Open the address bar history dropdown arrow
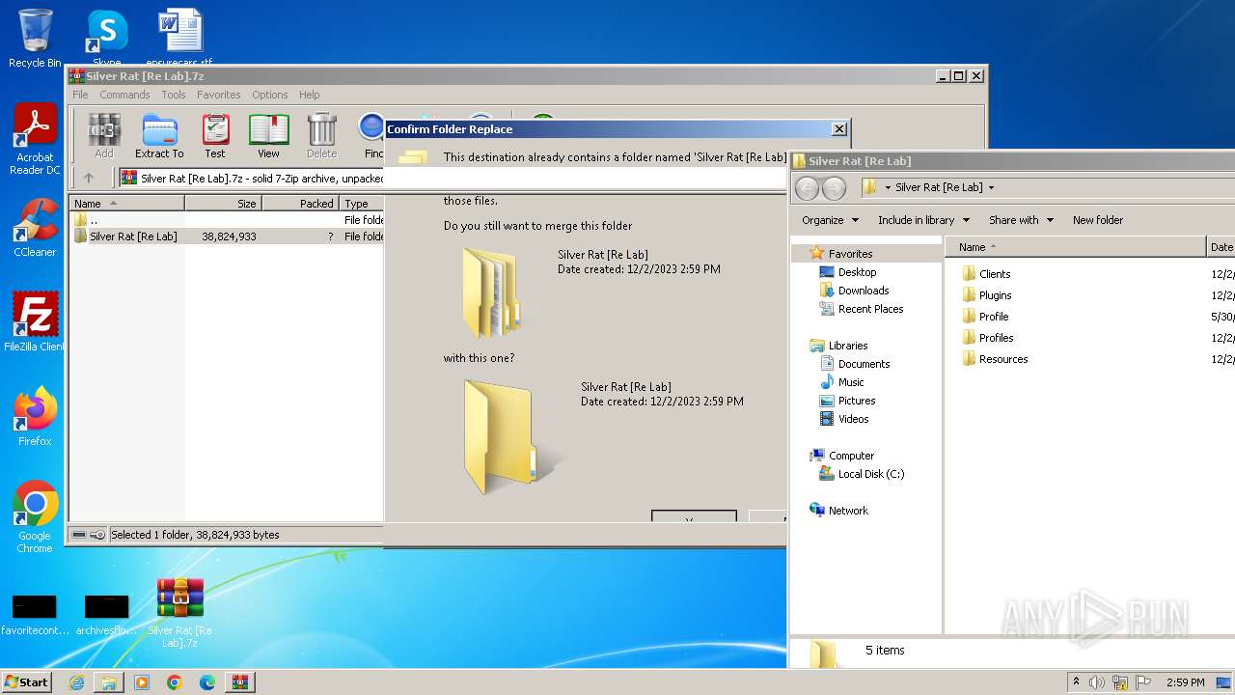This screenshot has height=695, width=1235. click(x=991, y=187)
